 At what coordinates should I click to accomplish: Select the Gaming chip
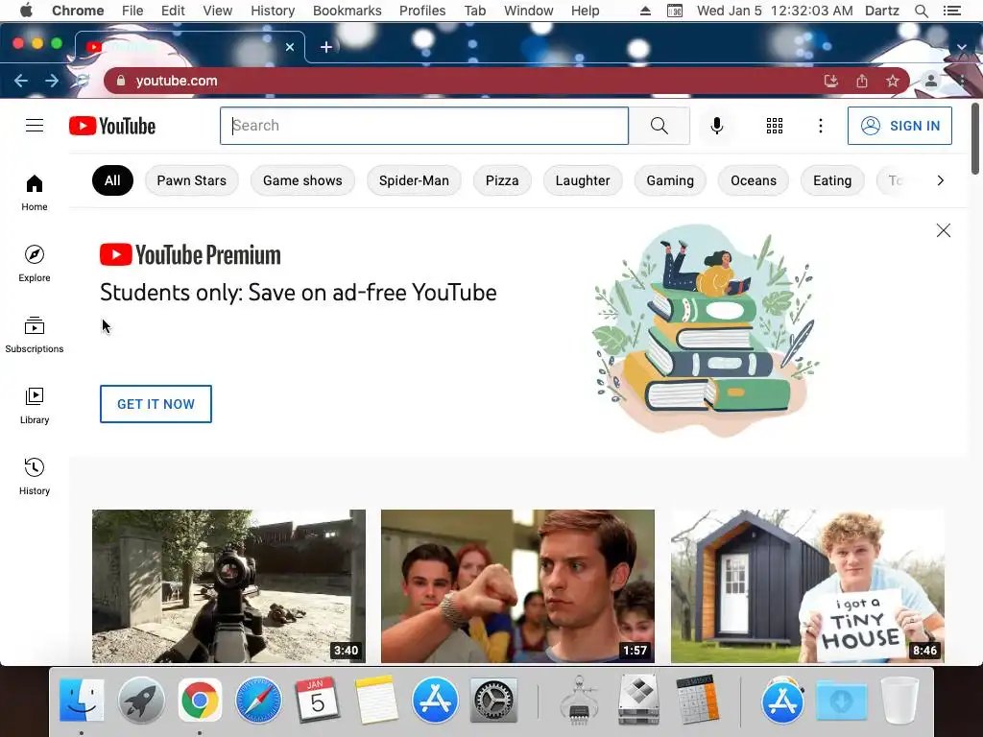pos(670,180)
